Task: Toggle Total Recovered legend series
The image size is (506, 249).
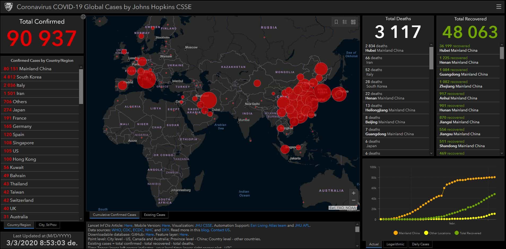Action: click(468, 233)
